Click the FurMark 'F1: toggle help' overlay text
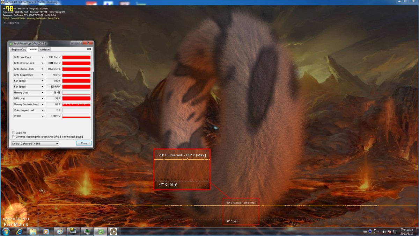Viewport: 419px width, 236px height. pyautogui.click(x=12, y=22)
